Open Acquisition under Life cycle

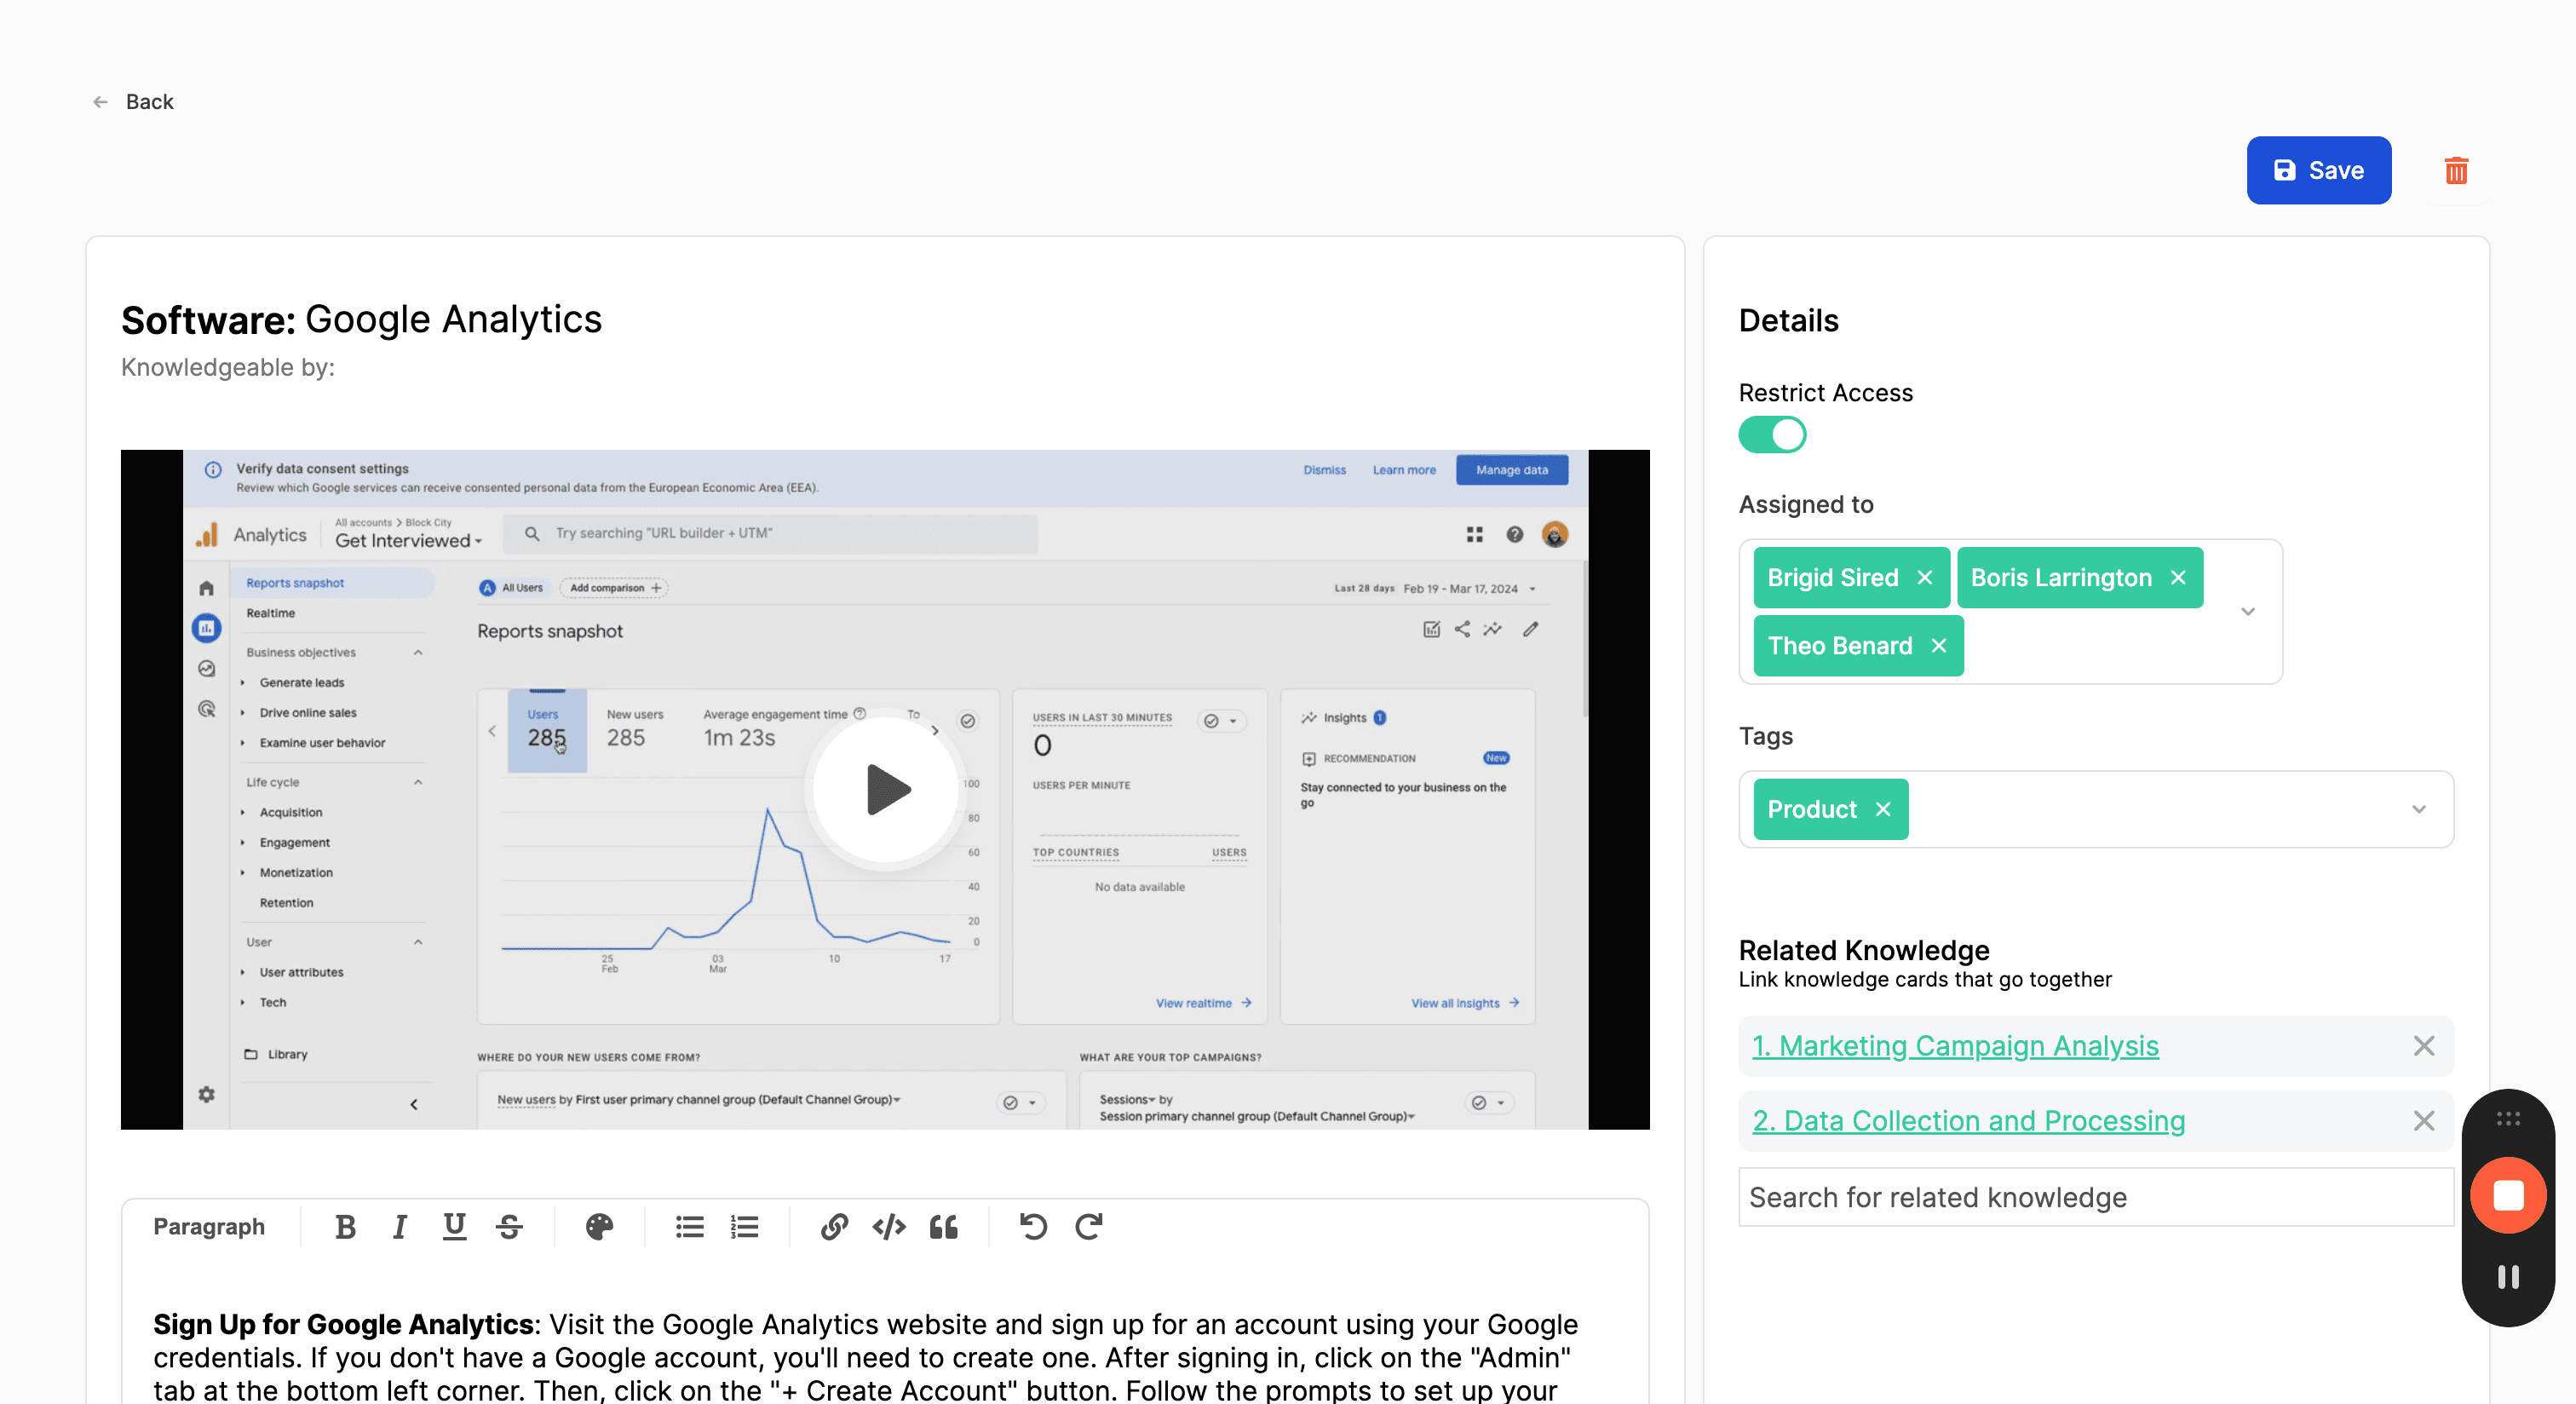click(291, 813)
